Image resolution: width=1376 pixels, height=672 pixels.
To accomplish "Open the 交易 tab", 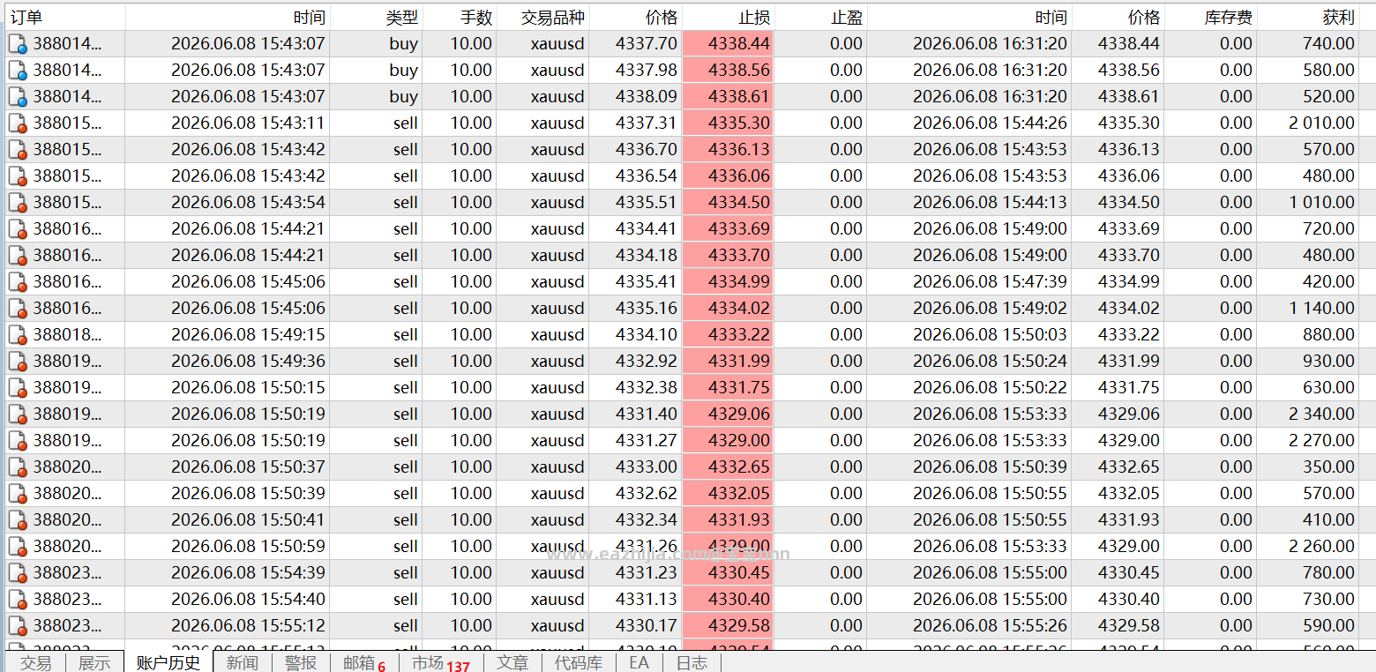I will coord(36,662).
